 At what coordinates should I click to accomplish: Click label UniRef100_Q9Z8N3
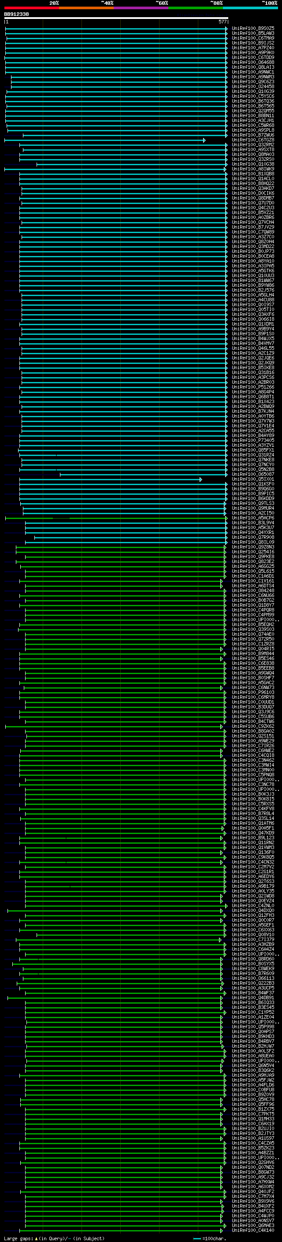coord(252,547)
